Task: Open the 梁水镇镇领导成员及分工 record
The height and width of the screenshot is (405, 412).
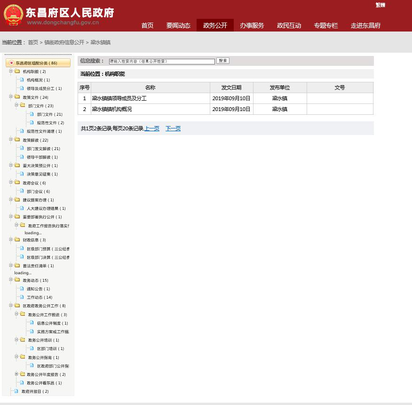Action: click(x=119, y=98)
